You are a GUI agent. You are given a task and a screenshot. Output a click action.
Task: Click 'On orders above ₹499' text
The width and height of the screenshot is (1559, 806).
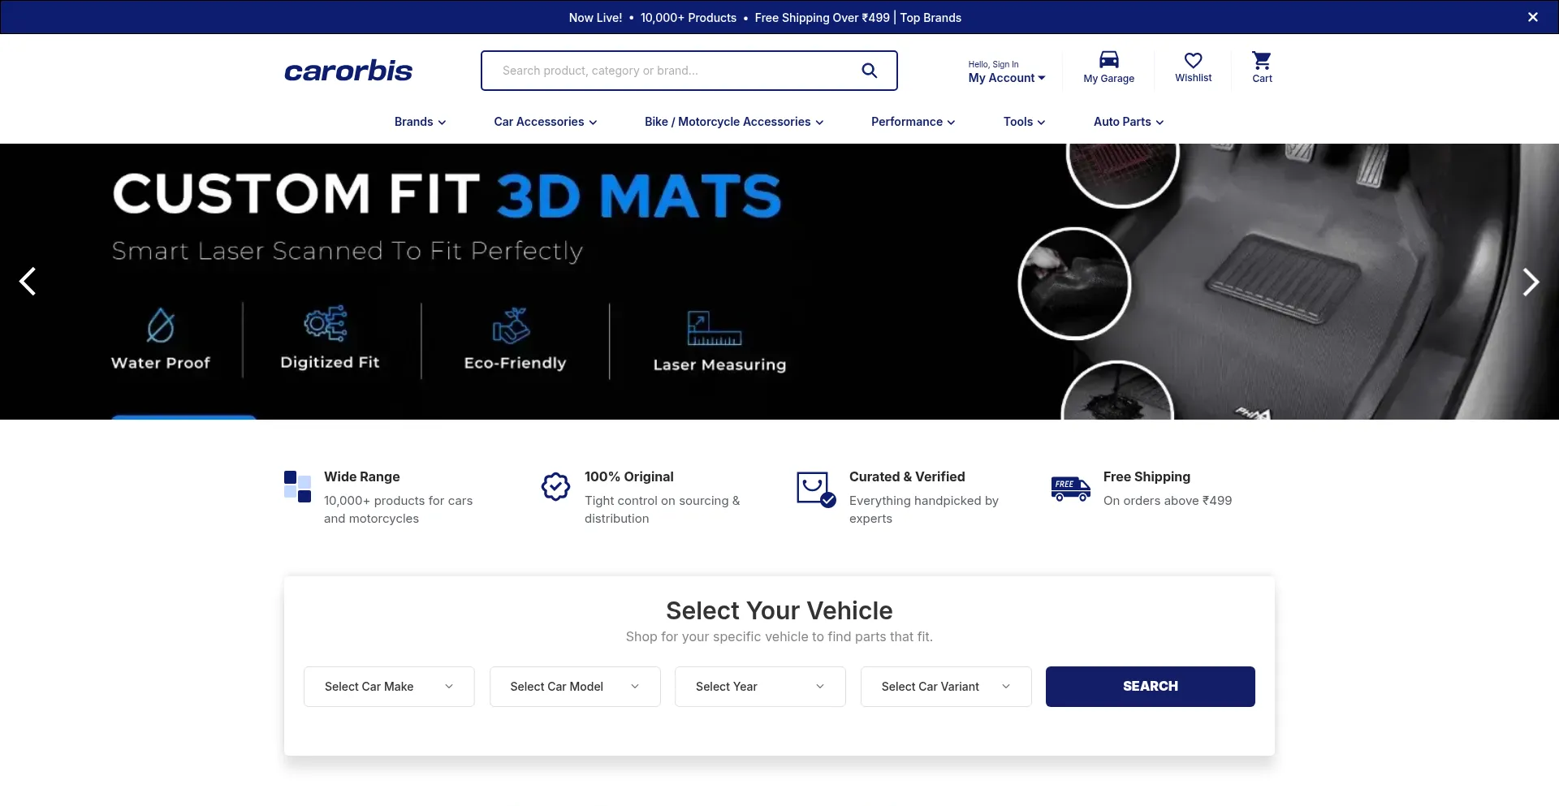click(1168, 501)
